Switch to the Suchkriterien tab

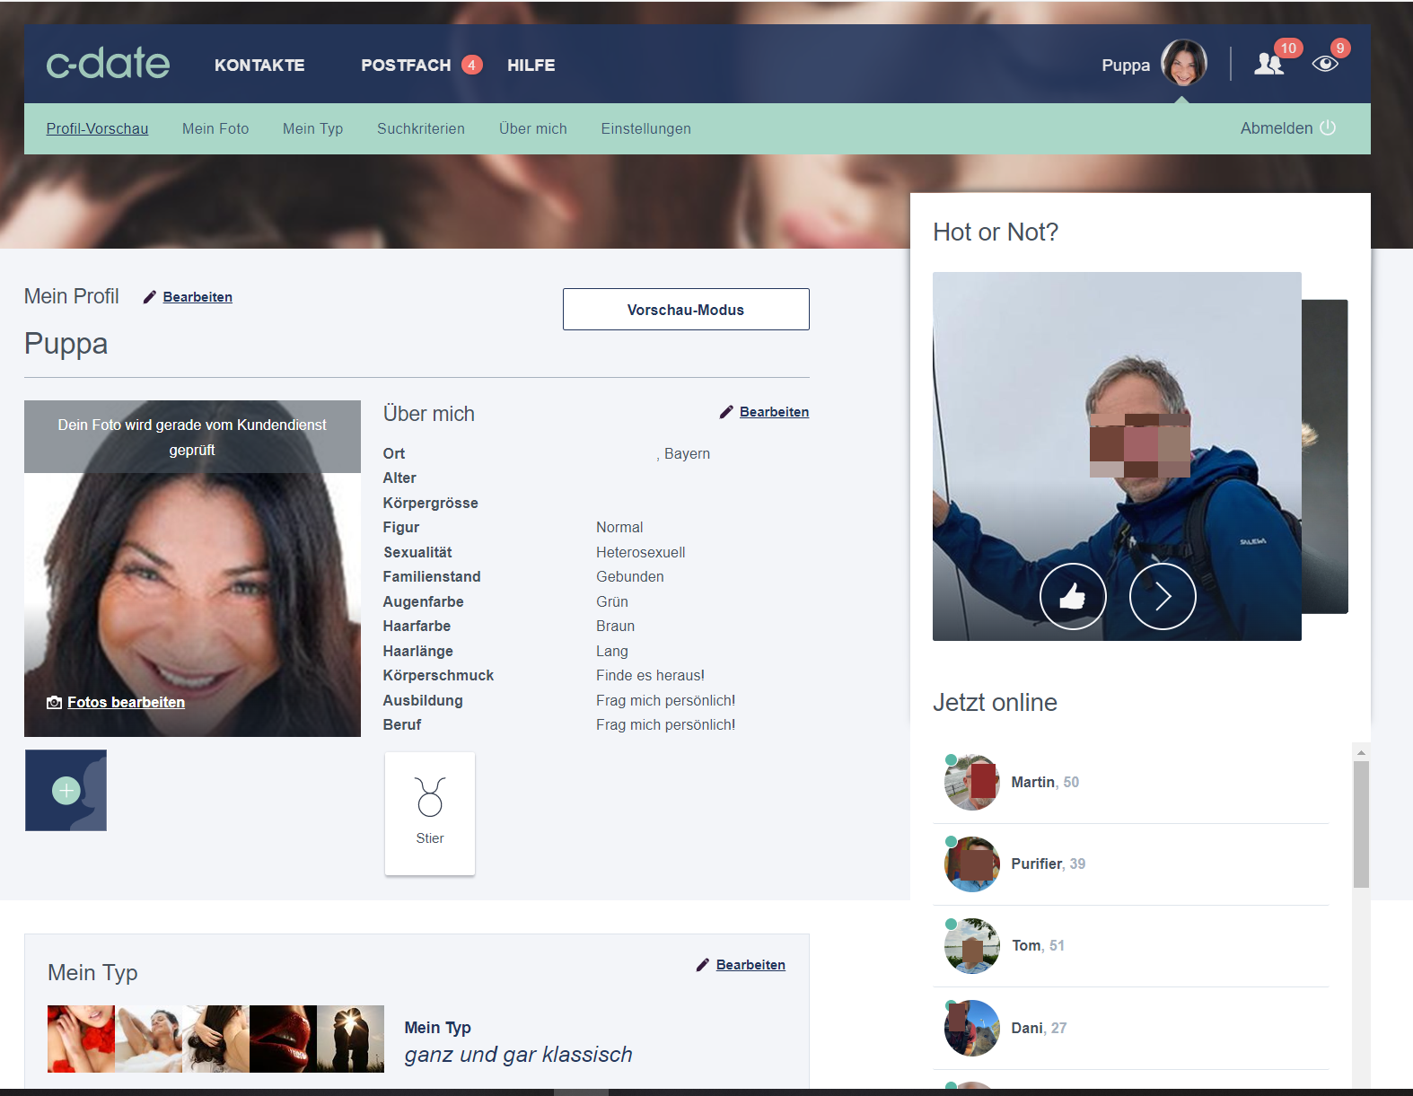click(421, 128)
